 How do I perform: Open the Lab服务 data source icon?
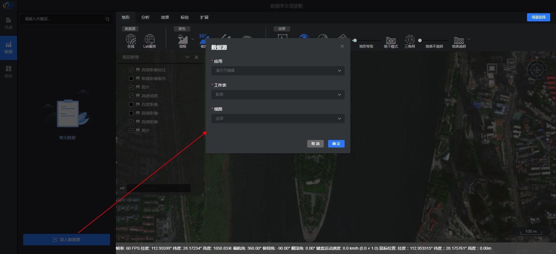tap(149, 40)
